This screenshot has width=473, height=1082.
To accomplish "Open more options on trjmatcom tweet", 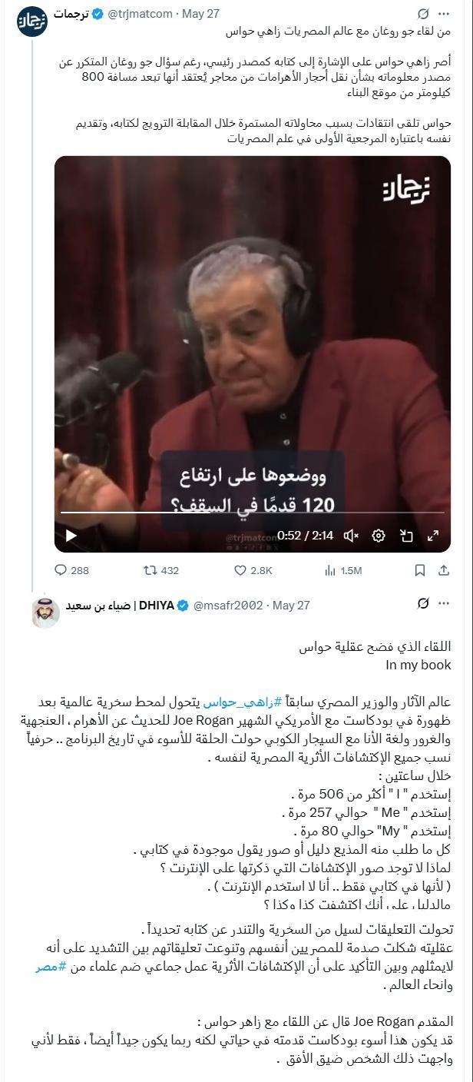I will click(x=444, y=14).
